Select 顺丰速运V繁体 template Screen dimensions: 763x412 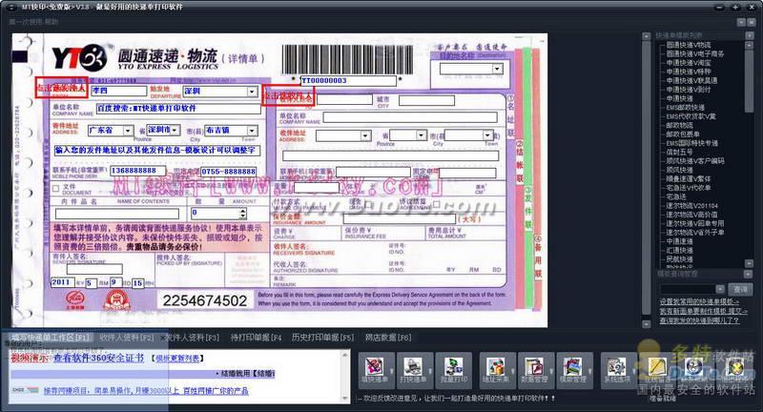click(688, 178)
